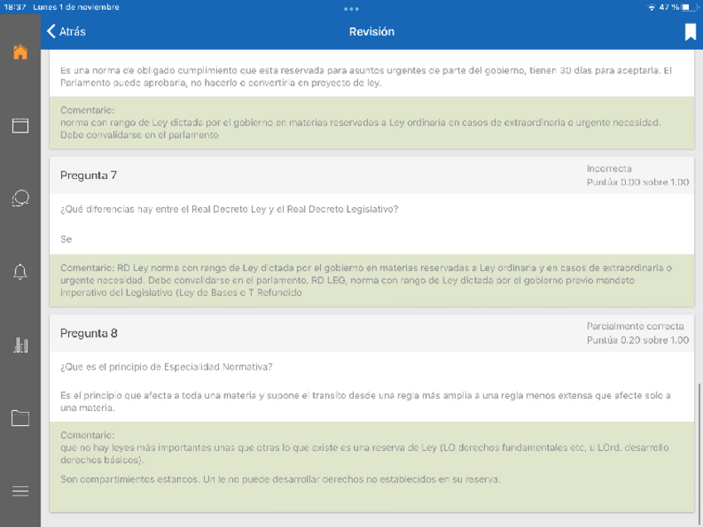Open the notifications bell icon
Image resolution: width=703 pixels, height=527 pixels.
pyautogui.click(x=20, y=272)
